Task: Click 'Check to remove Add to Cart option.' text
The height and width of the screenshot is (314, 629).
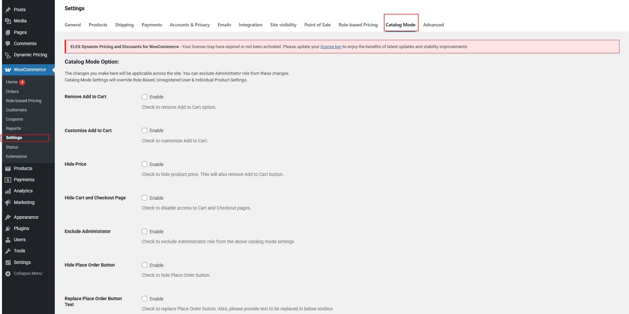Action: tap(179, 107)
